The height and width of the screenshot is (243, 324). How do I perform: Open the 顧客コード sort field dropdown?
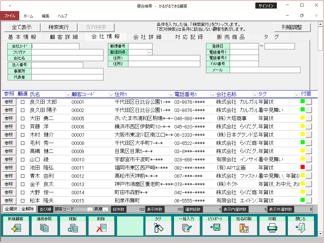point(90,209)
